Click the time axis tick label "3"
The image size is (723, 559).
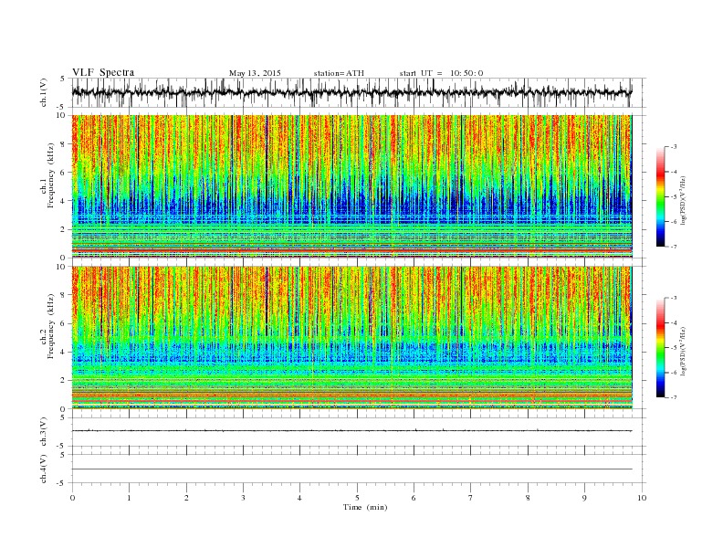243,498
